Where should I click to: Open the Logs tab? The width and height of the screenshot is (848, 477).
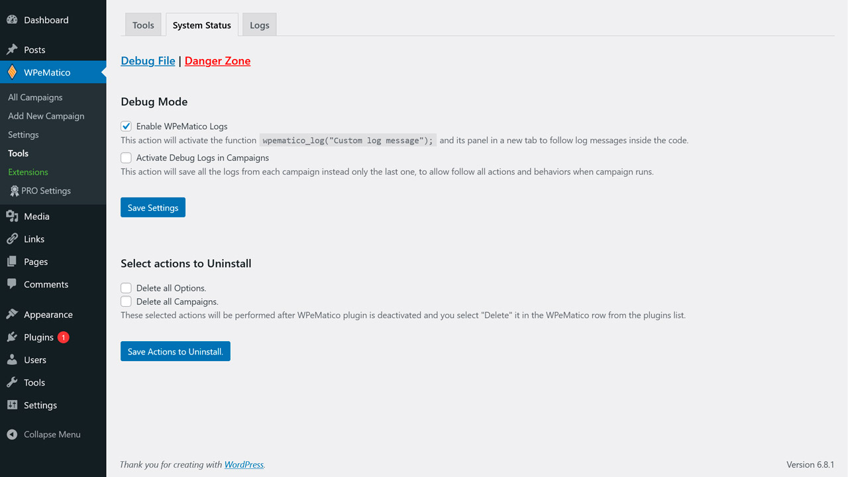point(260,25)
